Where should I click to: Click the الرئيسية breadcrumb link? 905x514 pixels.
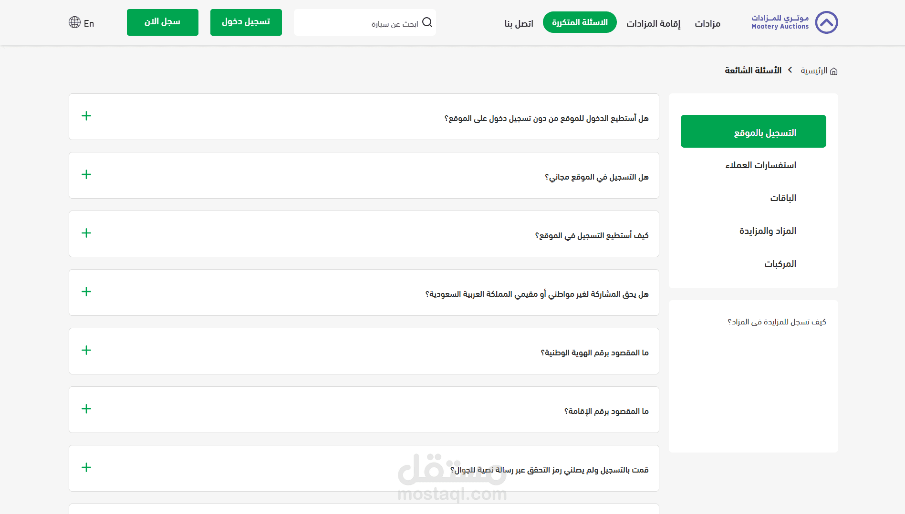point(814,71)
